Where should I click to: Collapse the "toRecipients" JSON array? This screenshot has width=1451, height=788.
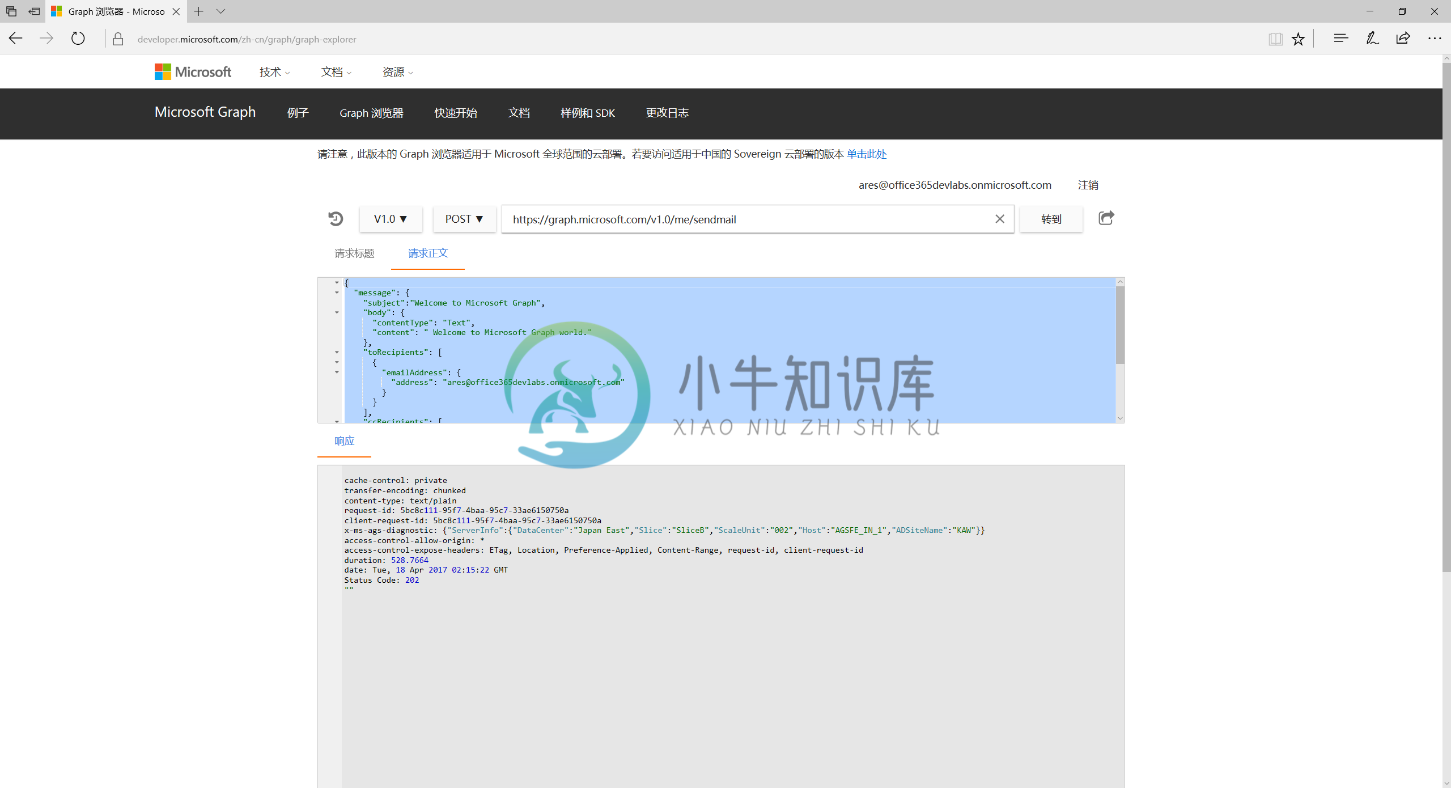(337, 352)
